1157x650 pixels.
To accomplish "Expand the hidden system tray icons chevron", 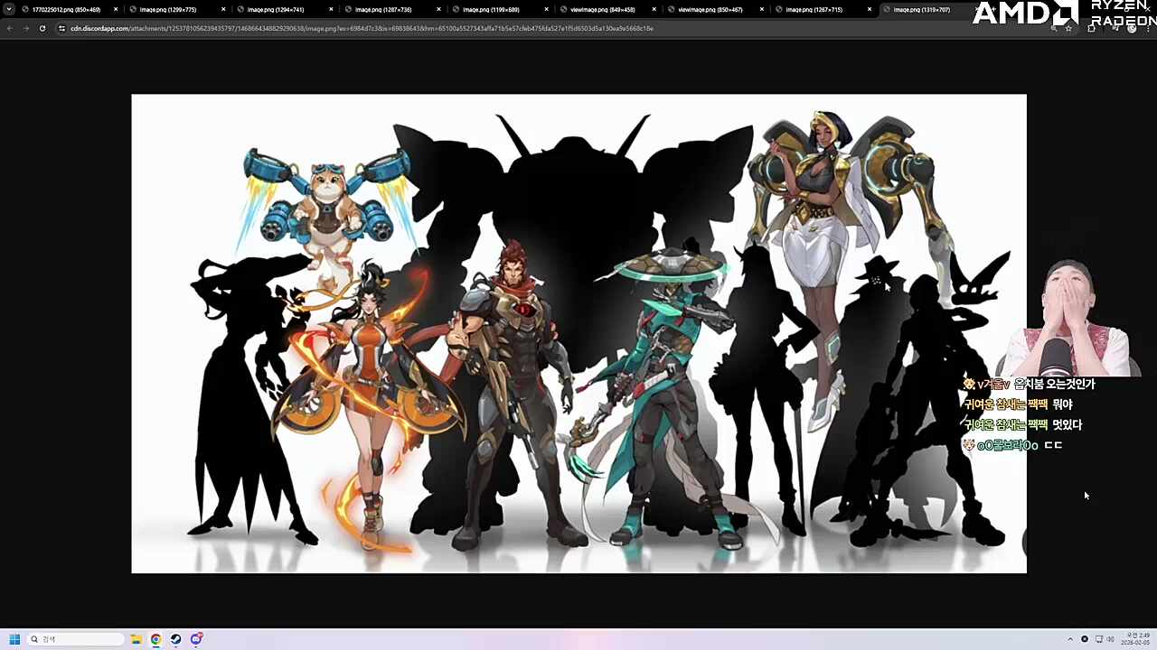I will point(1070,639).
